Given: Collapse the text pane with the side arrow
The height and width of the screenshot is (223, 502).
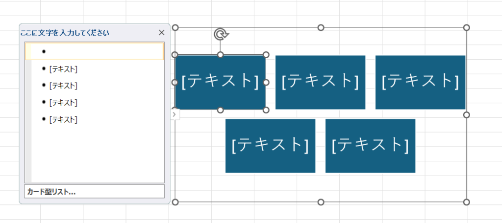Looking at the screenshot, I should [x=175, y=114].
